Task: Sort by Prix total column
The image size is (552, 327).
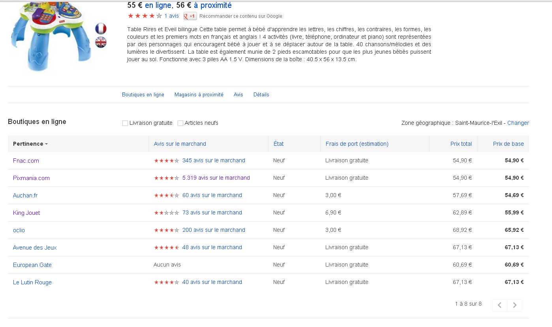Action: tap(461, 144)
